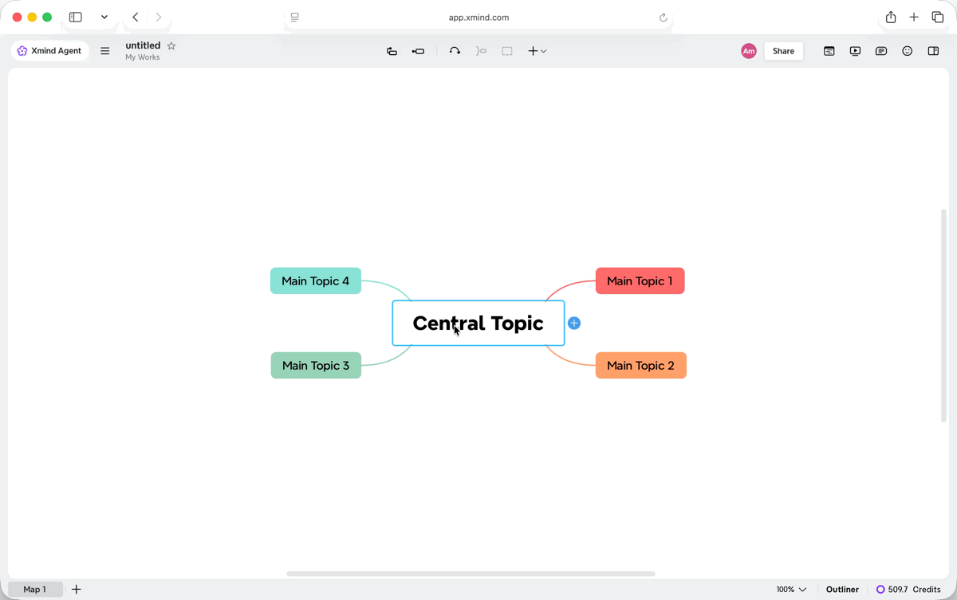Select Main Topic 4 node
The height and width of the screenshot is (600, 957).
pyautogui.click(x=316, y=280)
